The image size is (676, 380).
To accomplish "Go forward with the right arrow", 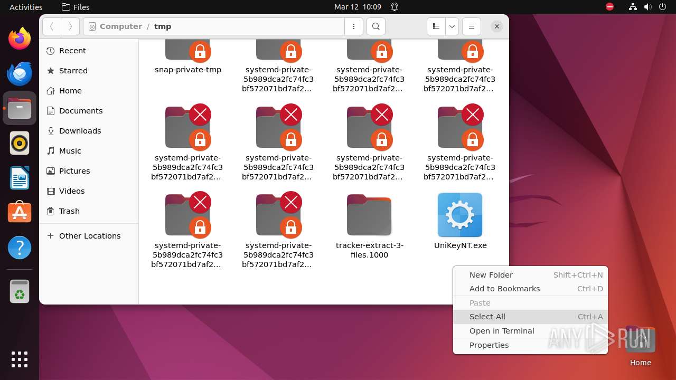I will coord(70,26).
